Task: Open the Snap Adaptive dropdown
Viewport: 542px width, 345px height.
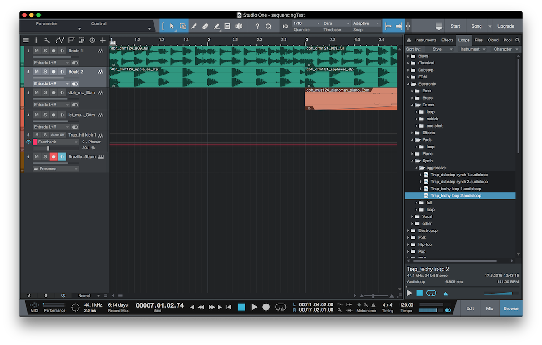Action: pos(366,23)
